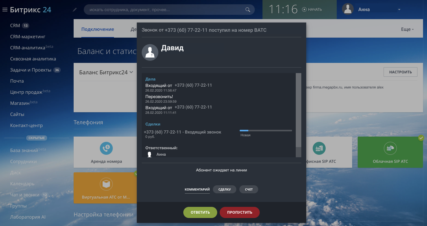Answer the call with Ответить button
Screen dimensions: 427x226
click(x=200, y=212)
